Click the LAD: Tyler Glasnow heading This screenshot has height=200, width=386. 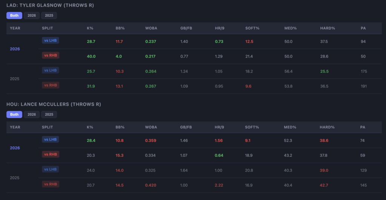(x=50, y=5)
